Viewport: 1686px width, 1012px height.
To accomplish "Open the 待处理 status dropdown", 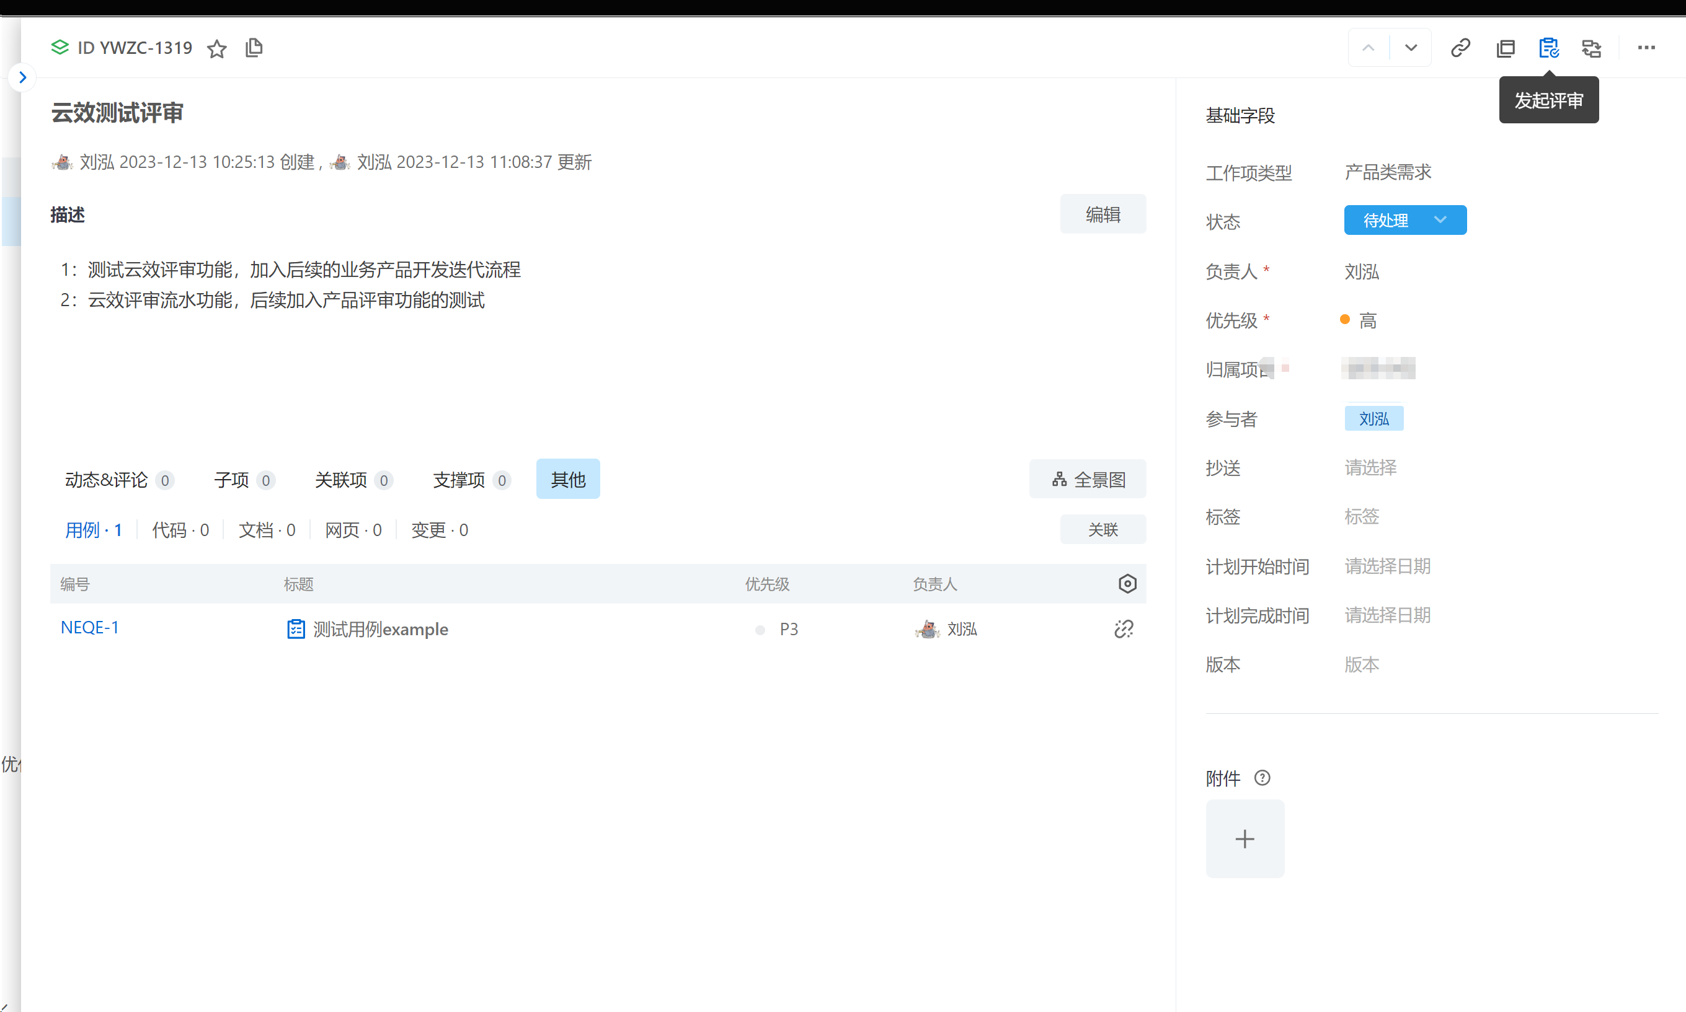I will (1405, 220).
